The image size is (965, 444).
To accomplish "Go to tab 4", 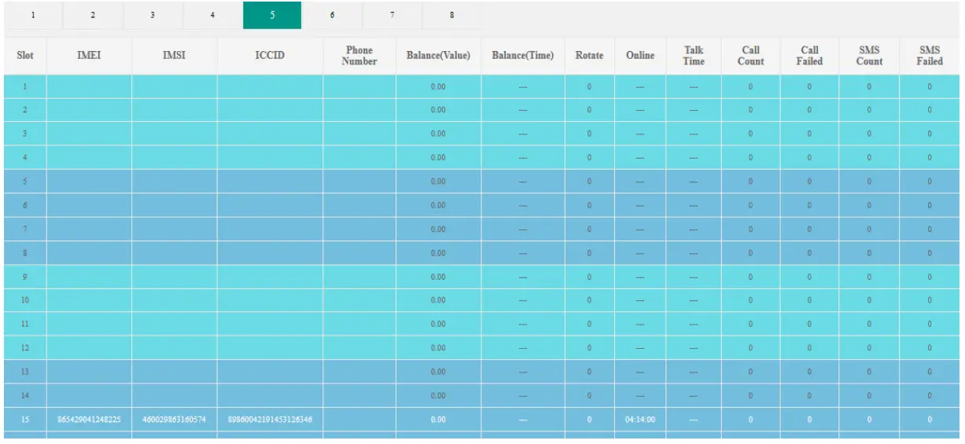I will pos(212,15).
